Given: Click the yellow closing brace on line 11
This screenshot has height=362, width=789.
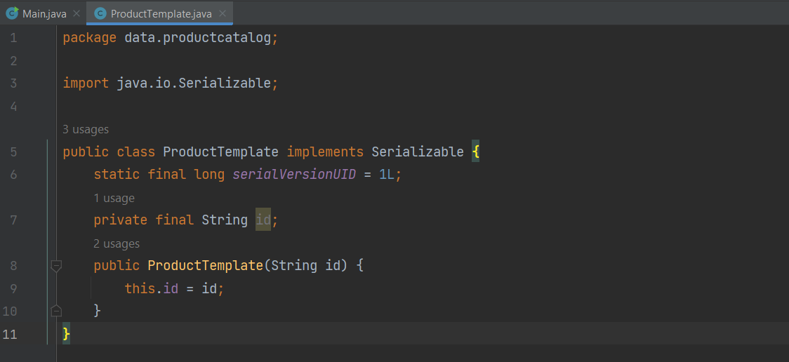Looking at the screenshot, I should pyautogui.click(x=67, y=334).
